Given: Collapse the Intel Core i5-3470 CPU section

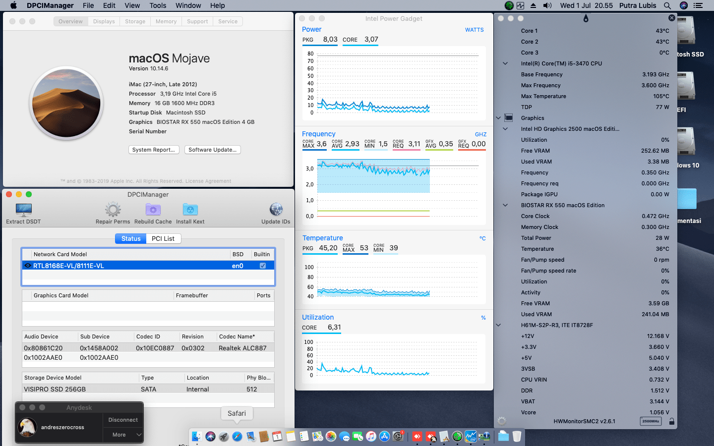Looking at the screenshot, I should (x=505, y=63).
